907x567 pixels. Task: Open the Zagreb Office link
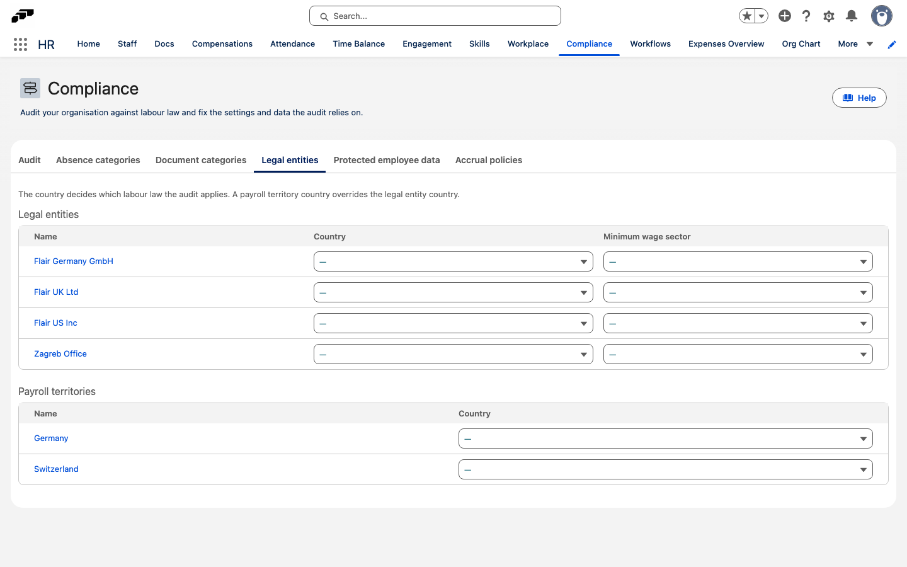(60, 354)
